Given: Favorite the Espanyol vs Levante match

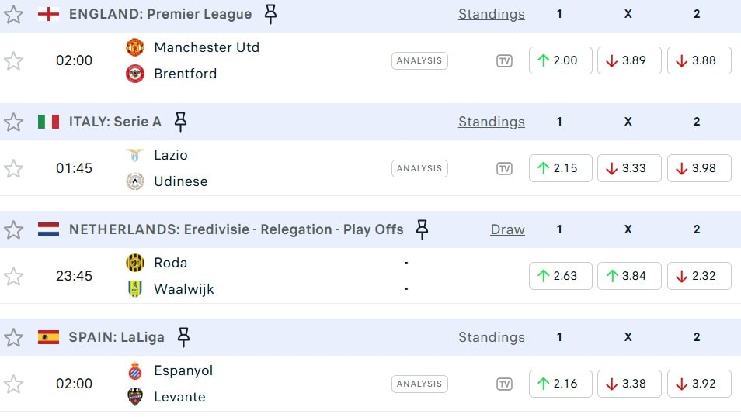Looking at the screenshot, I should coord(13,384).
